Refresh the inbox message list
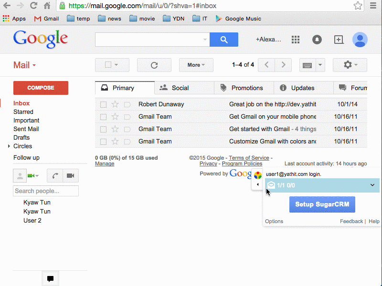The image size is (382, 286). pos(154,65)
